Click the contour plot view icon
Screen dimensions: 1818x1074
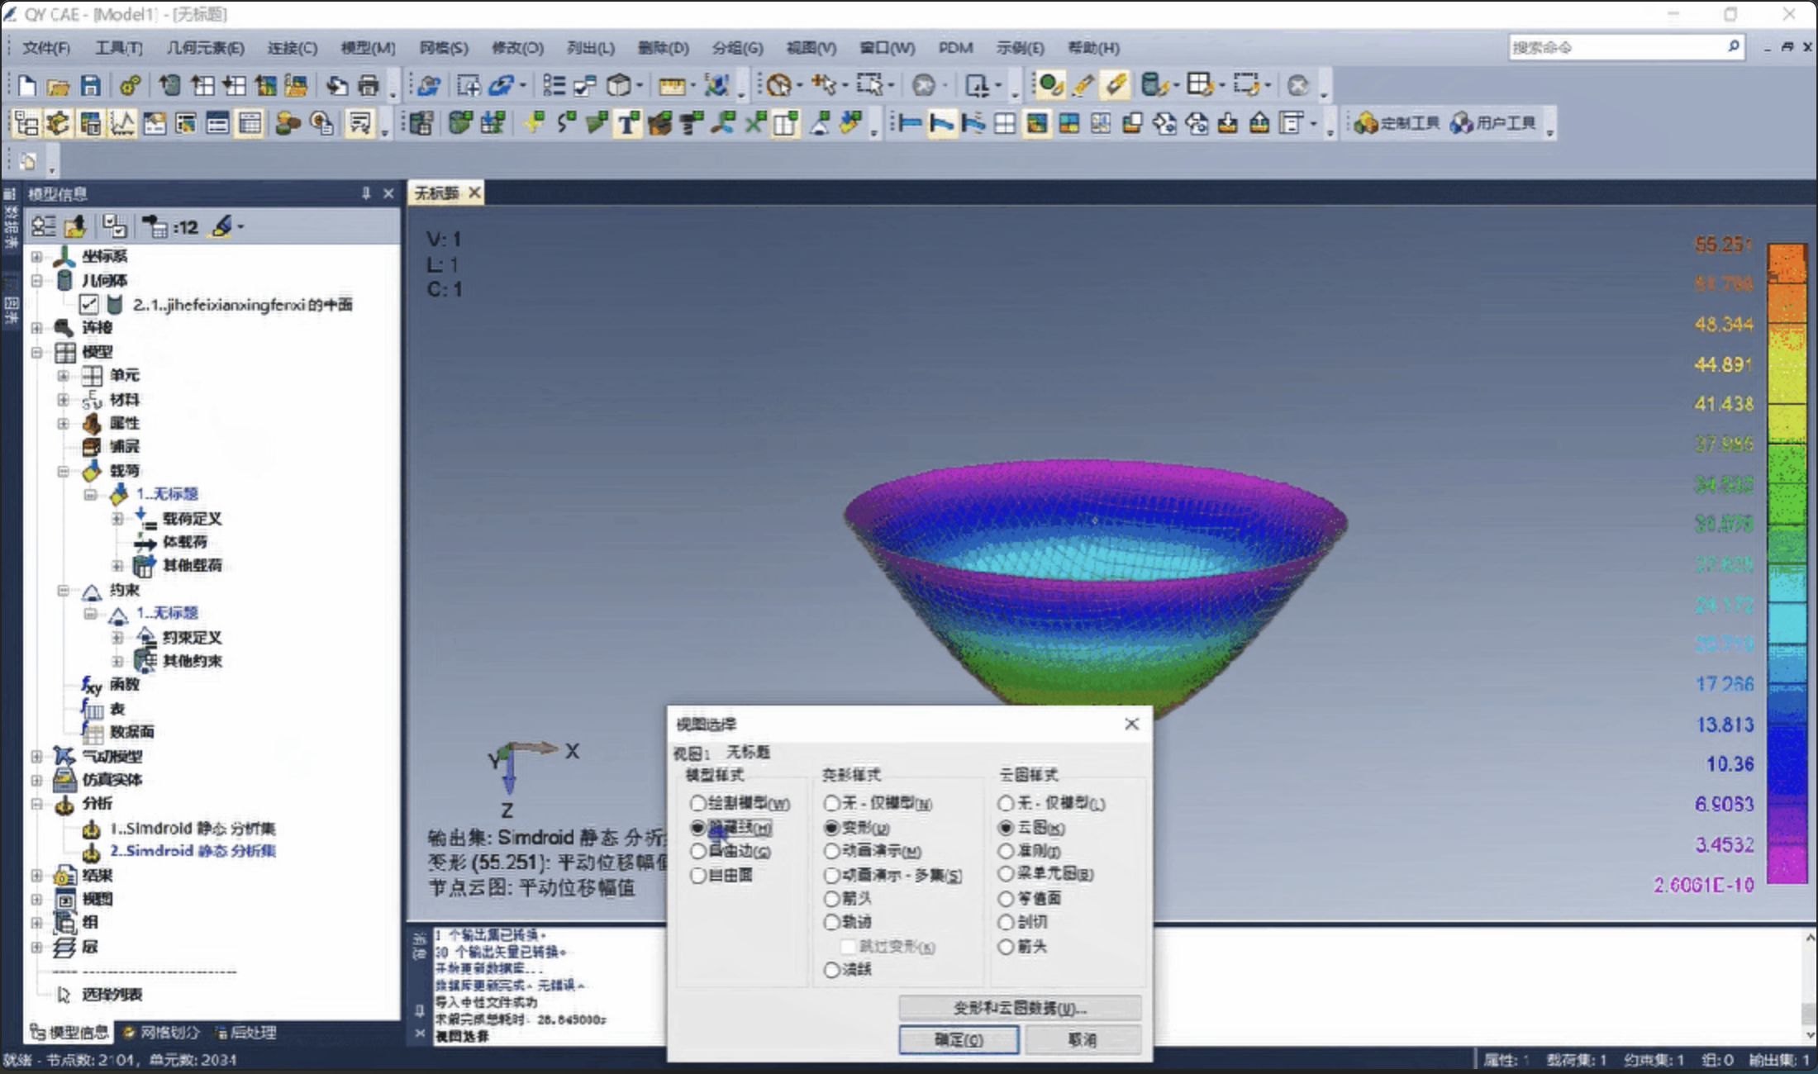point(1037,124)
